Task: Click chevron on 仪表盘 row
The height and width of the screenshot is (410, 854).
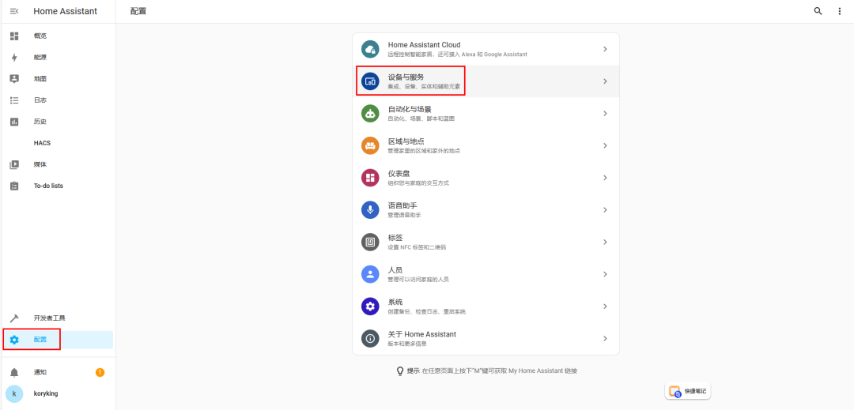Action: (x=605, y=178)
